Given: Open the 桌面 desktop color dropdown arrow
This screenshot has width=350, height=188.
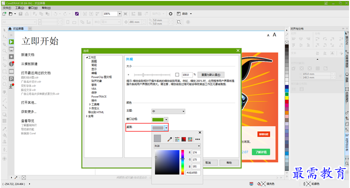Looking at the screenshot, I should (x=167, y=128).
